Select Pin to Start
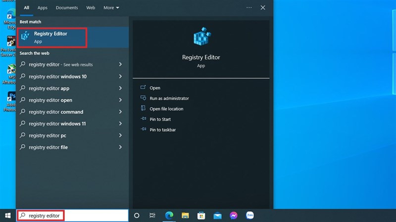The image size is (396, 222). [160, 119]
